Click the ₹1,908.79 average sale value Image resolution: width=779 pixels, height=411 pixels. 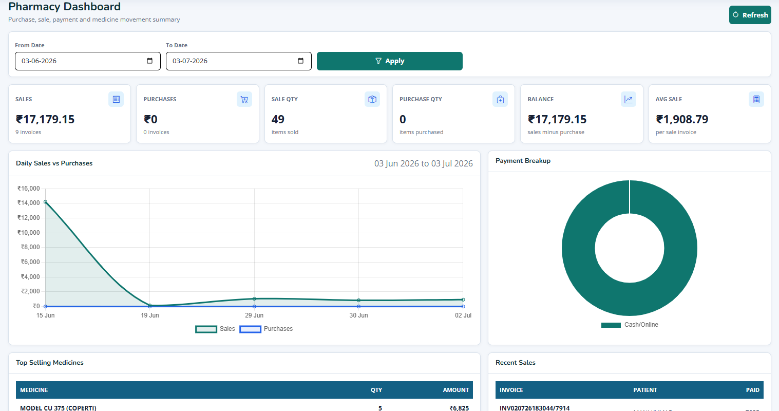tap(682, 119)
